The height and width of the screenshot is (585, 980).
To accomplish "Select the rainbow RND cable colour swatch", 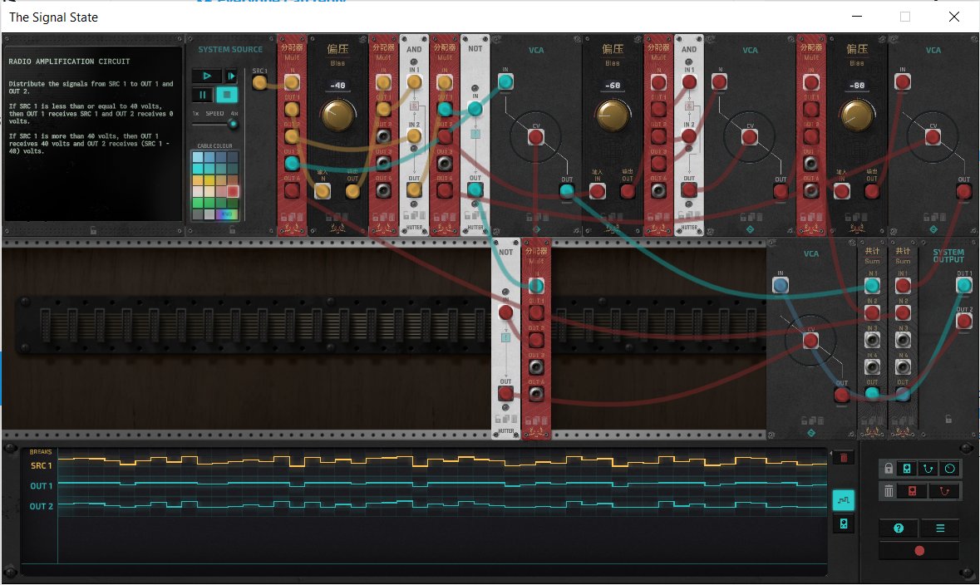I will pos(227,214).
